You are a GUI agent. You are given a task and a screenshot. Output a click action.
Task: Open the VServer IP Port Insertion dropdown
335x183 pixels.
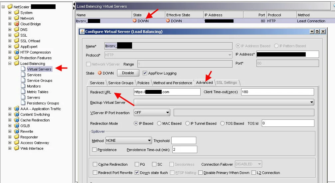(x=152, y=112)
